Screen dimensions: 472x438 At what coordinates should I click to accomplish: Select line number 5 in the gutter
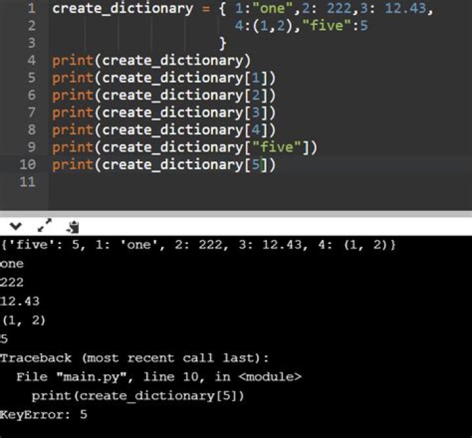click(31, 78)
